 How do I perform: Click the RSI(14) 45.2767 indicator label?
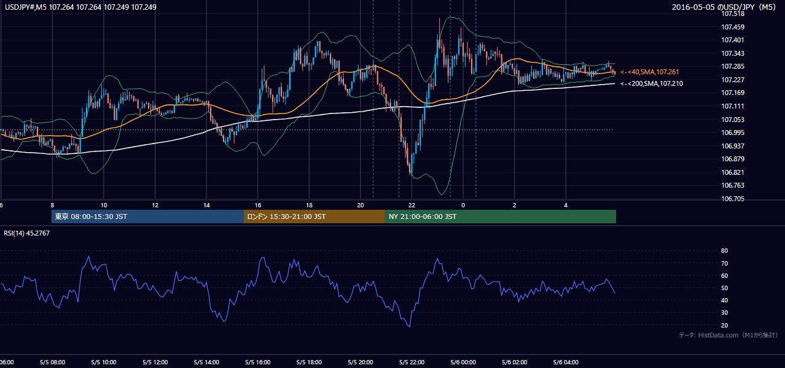coord(26,233)
